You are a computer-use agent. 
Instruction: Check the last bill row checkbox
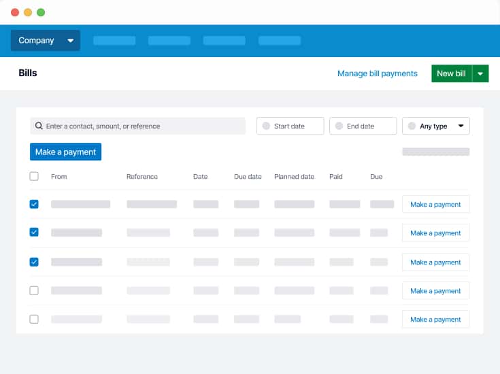(34, 319)
